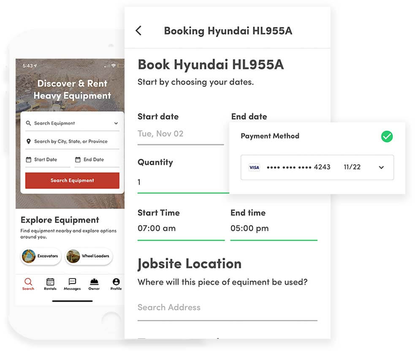Viewport: 415px width, 351px height.
Task: Expand the Visa card dropdown chevron
Action: [381, 167]
